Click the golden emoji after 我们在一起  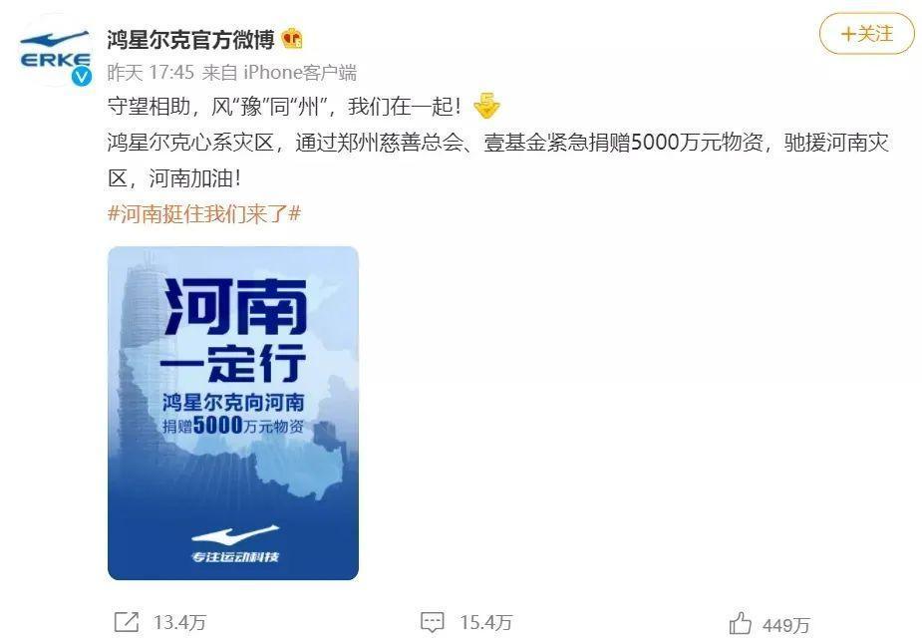pos(486,106)
